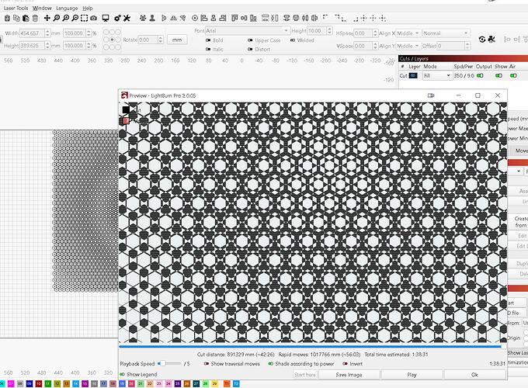Select the center anchor radio button
Screen dimensions: 528x388
click(x=112, y=40)
